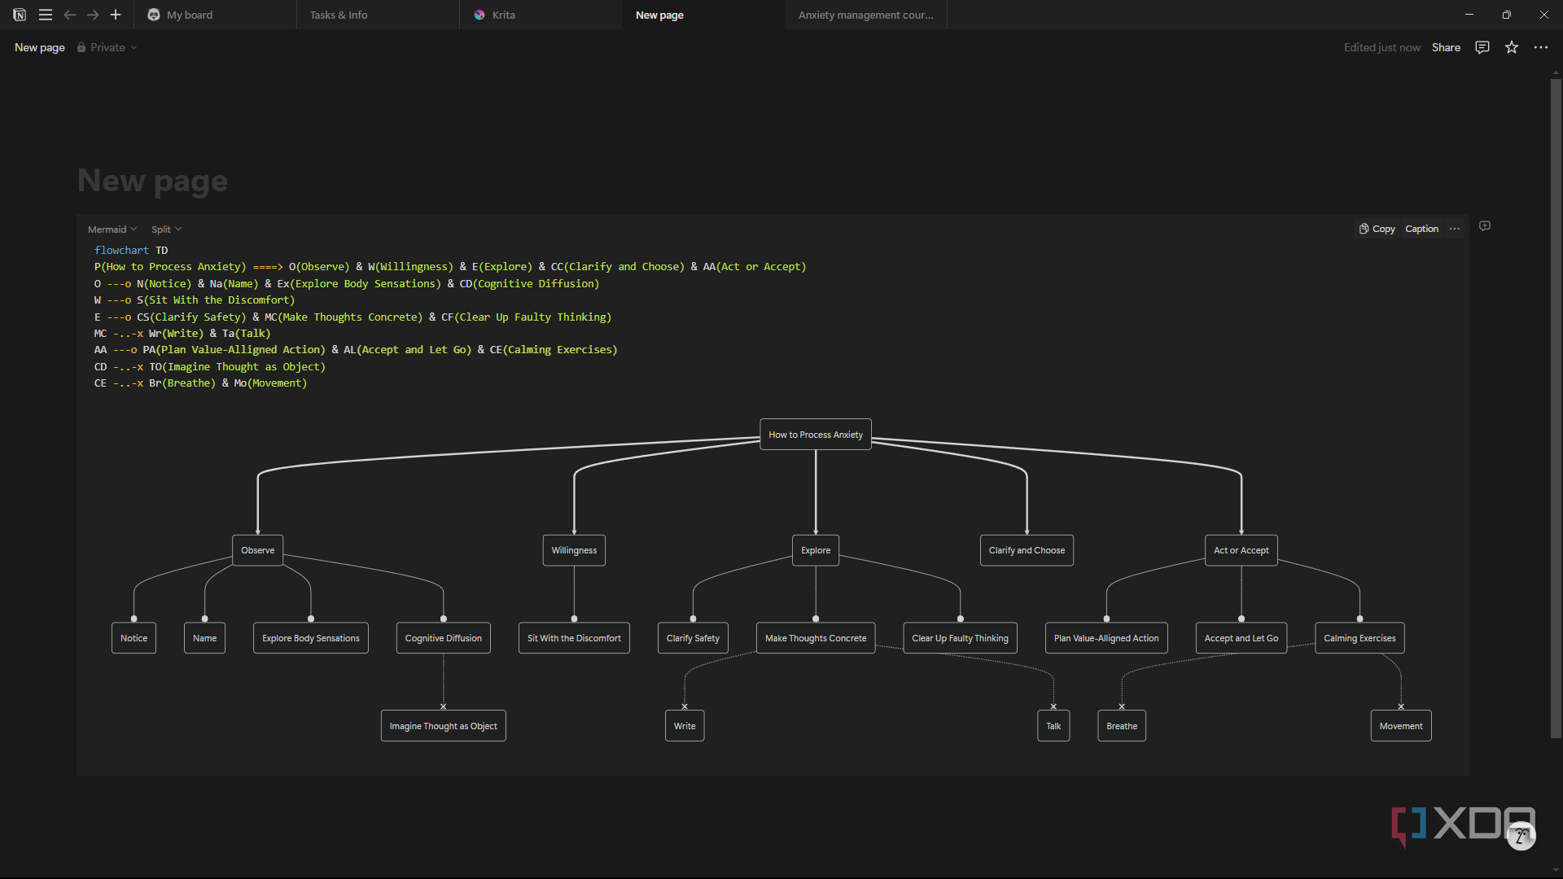Click the Write node
The height and width of the screenshot is (879, 1563).
(685, 726)
